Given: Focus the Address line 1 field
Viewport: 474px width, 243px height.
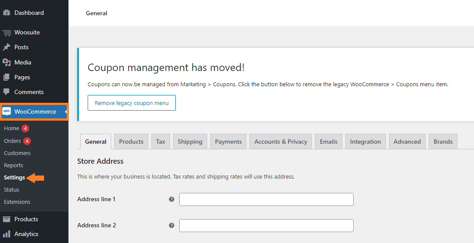Looking at the screenshot, I should point(266,199).
